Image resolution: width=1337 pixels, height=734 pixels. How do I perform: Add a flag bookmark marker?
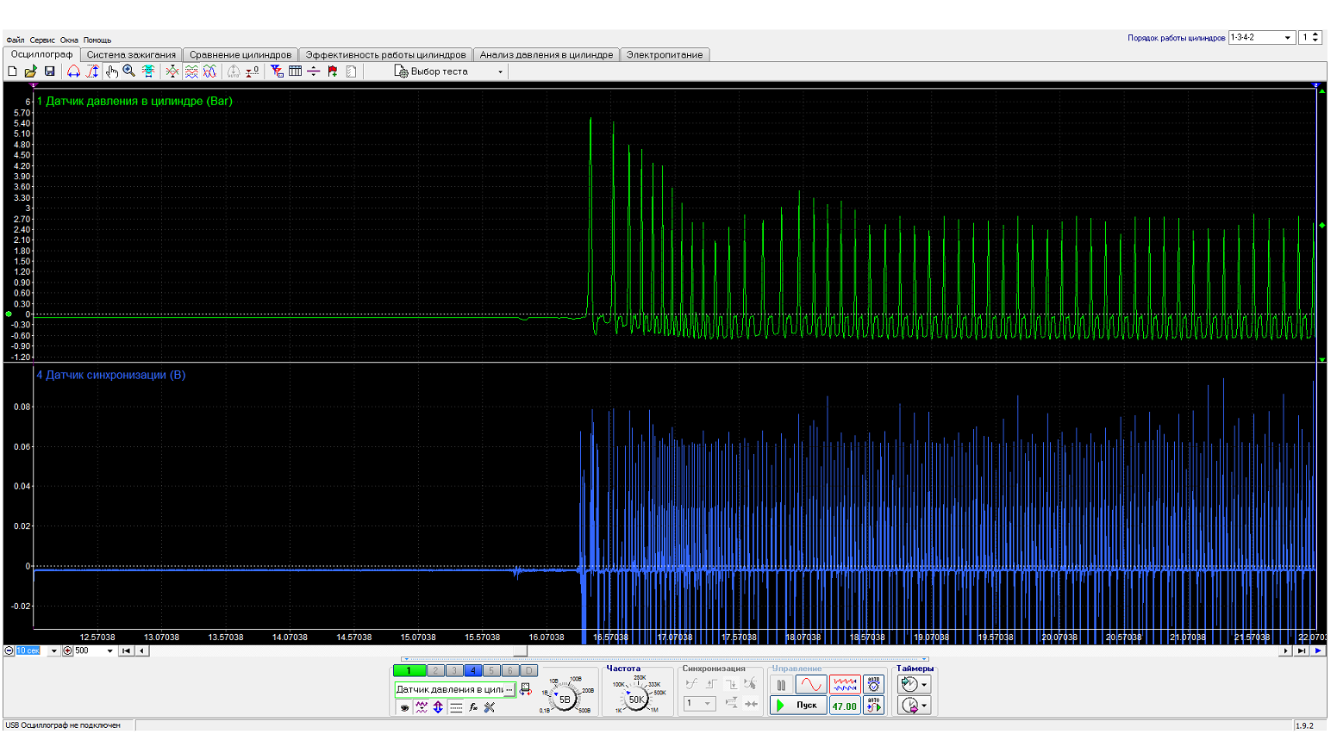pyautogui.click(x=333, y=72)
